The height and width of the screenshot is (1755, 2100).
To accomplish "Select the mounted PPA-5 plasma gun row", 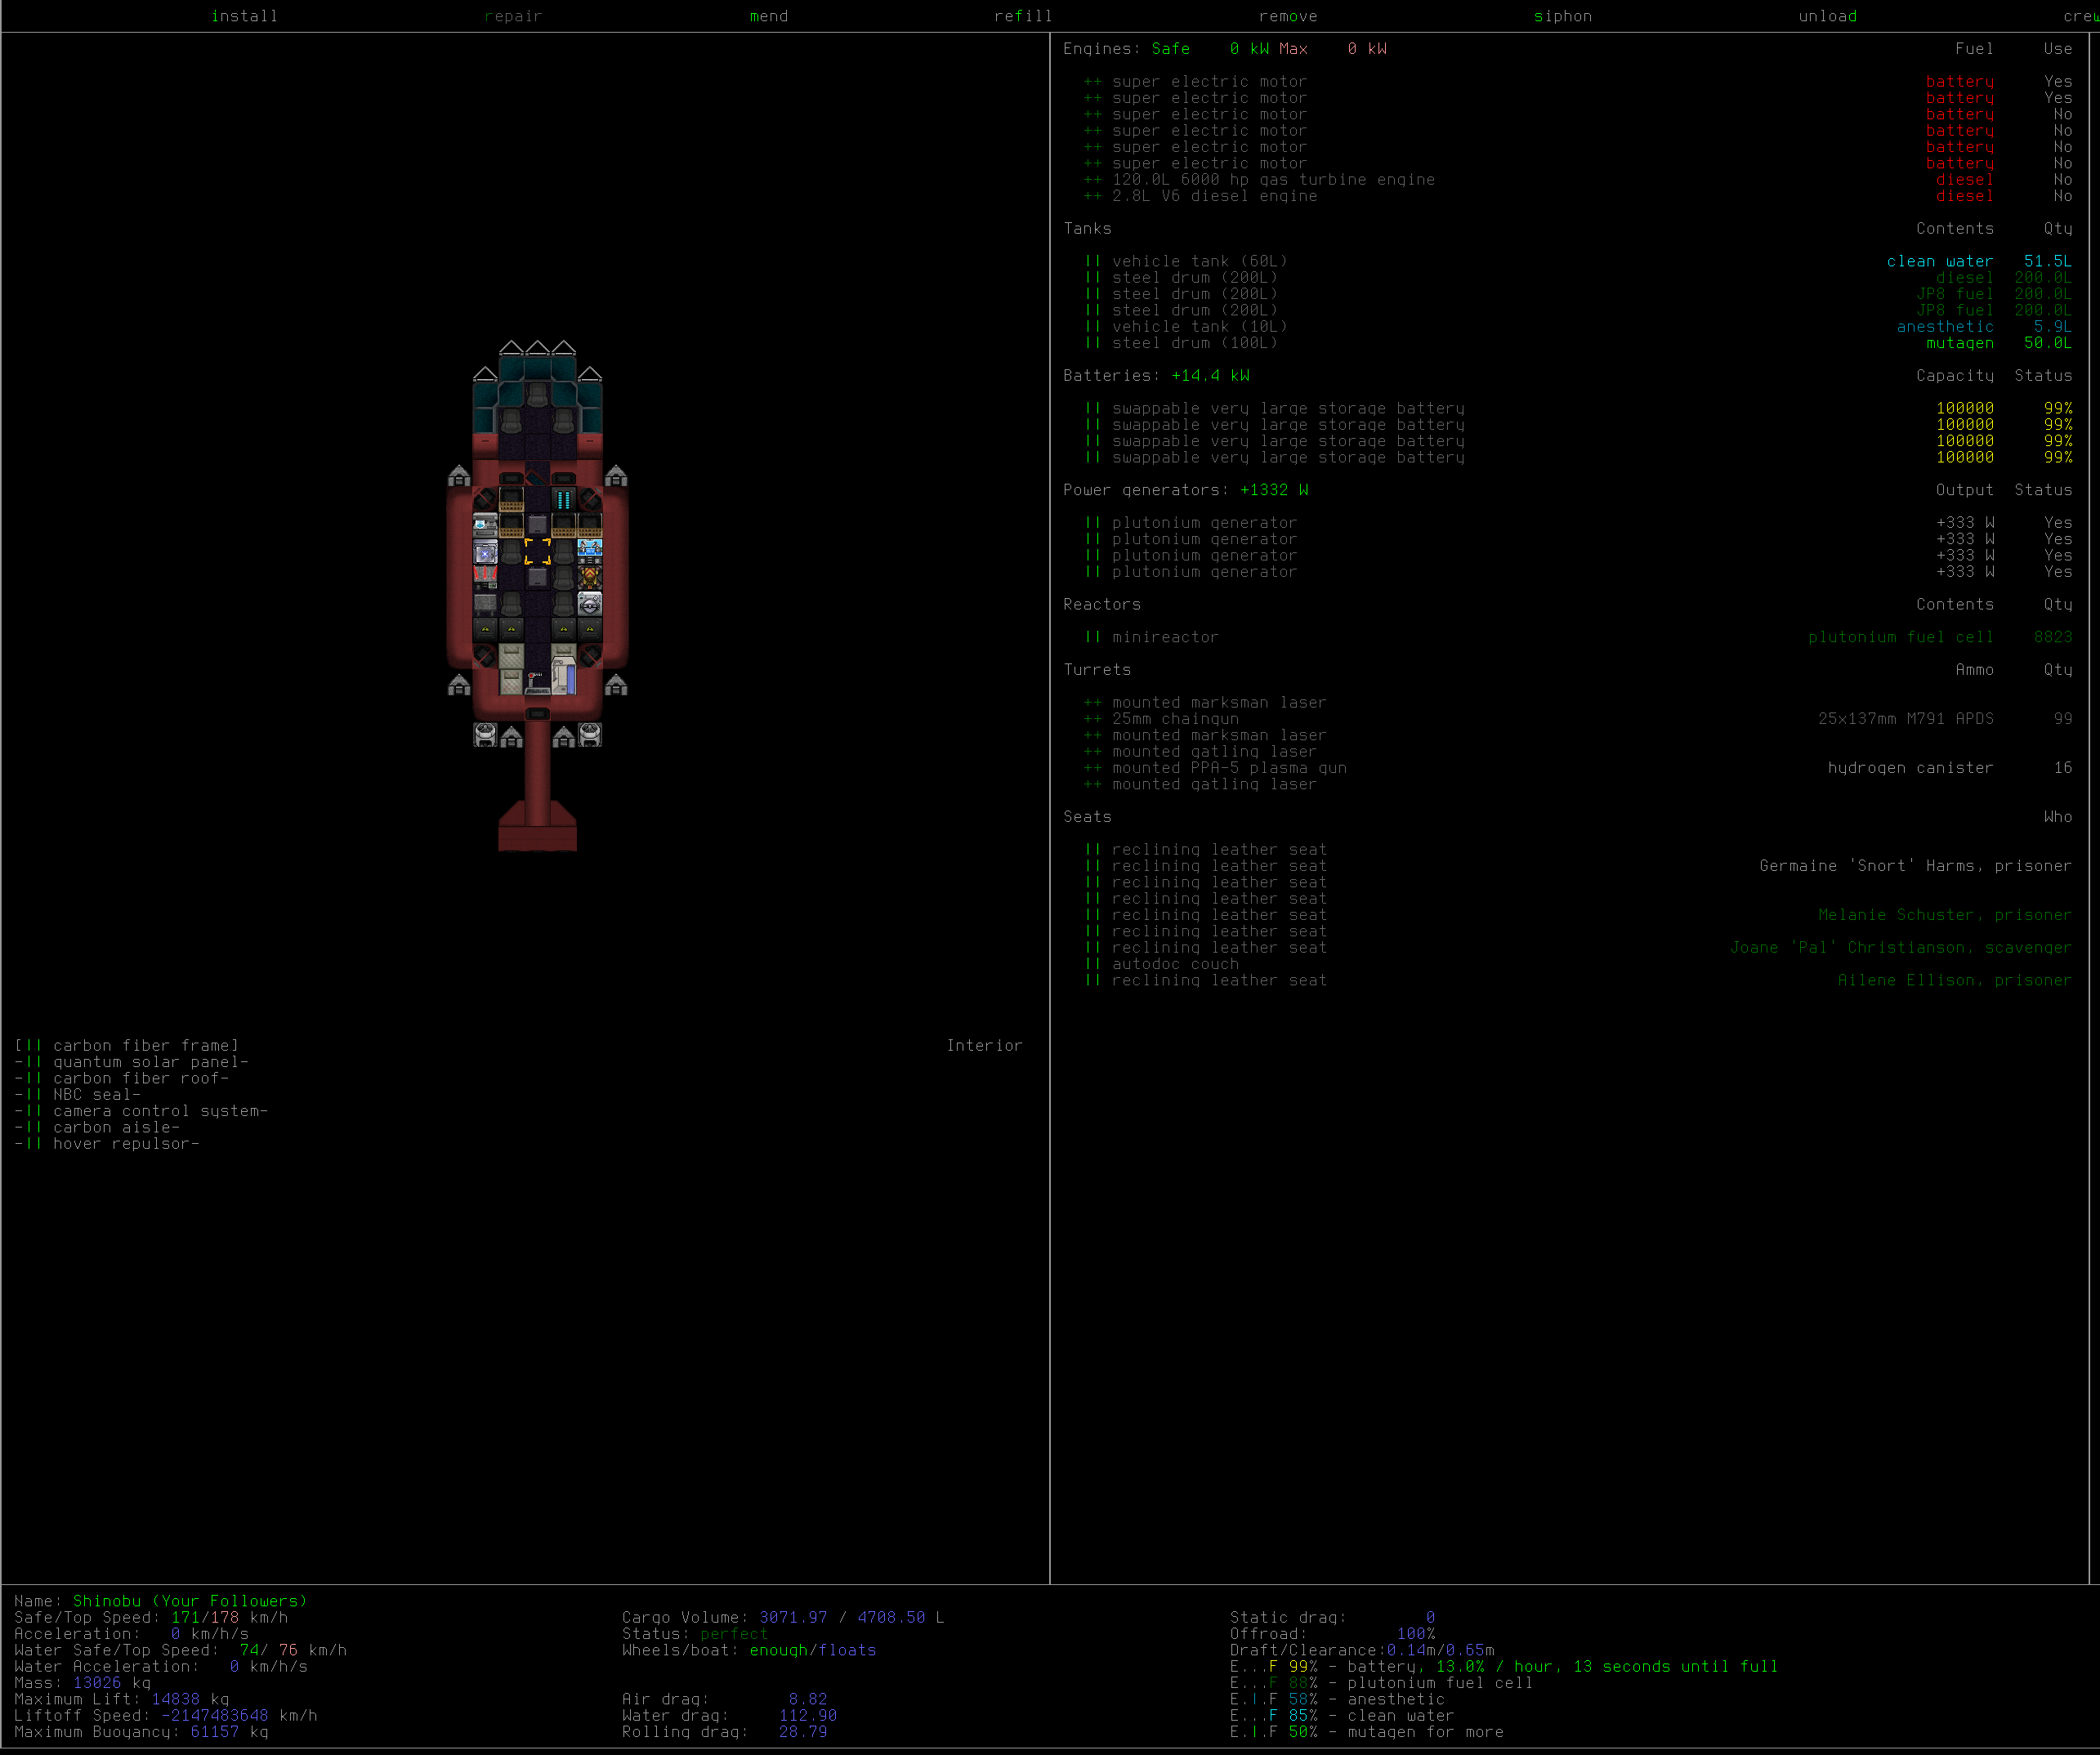I will pyautogui.click(x=1578, y=768).
